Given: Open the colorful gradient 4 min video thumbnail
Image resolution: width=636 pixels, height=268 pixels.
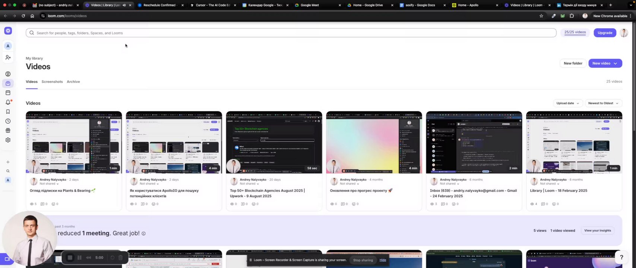Looking at the screenshot, I should coord(374,142).
